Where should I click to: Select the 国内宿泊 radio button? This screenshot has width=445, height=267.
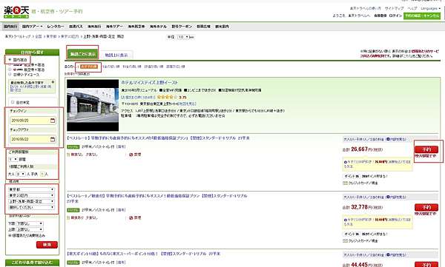pos(10,59)
